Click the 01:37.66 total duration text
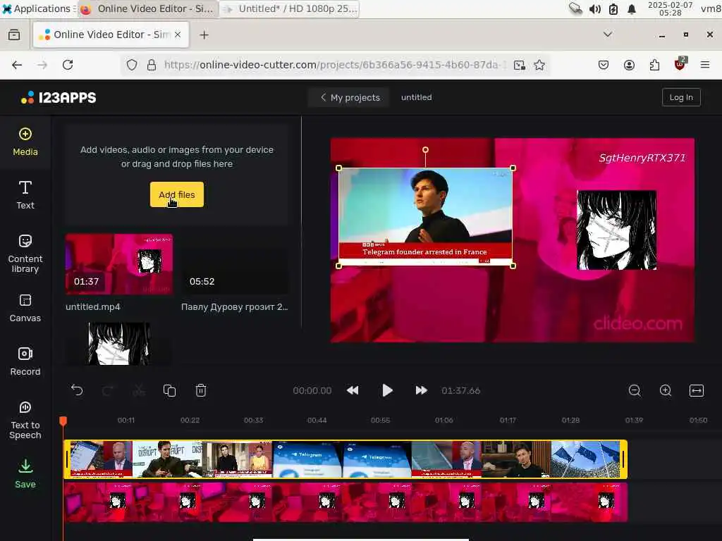The width and height of the screenshot is (722, 541). pos(460,390)
